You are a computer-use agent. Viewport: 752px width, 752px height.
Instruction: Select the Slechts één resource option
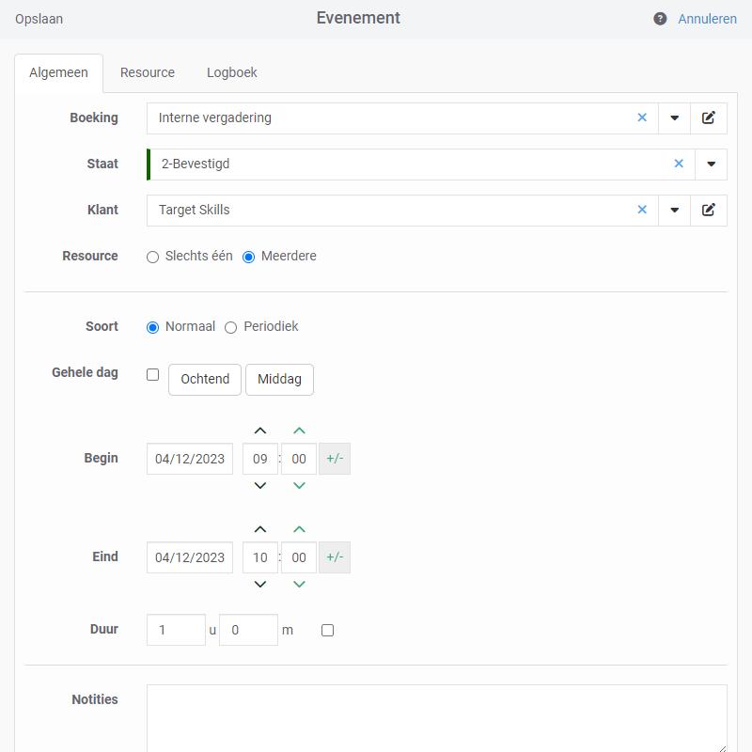[x=153, y=257]
